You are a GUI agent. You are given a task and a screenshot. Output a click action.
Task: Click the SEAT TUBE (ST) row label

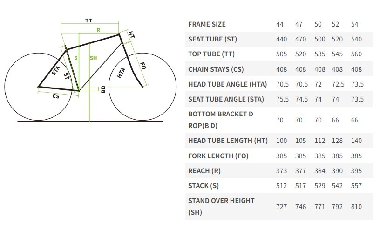(x=212, y=39)
